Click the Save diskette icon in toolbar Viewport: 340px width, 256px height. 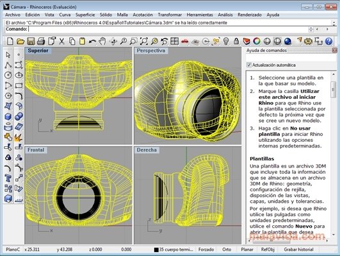point(31,41)
